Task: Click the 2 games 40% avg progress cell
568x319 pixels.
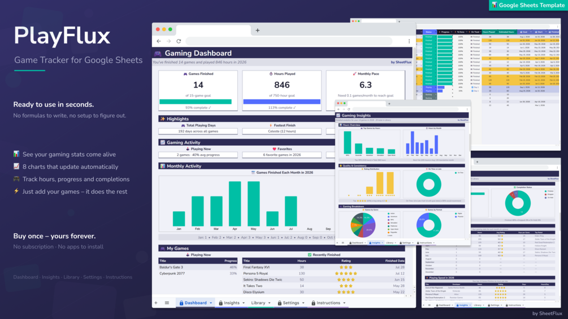Action: 198,155
